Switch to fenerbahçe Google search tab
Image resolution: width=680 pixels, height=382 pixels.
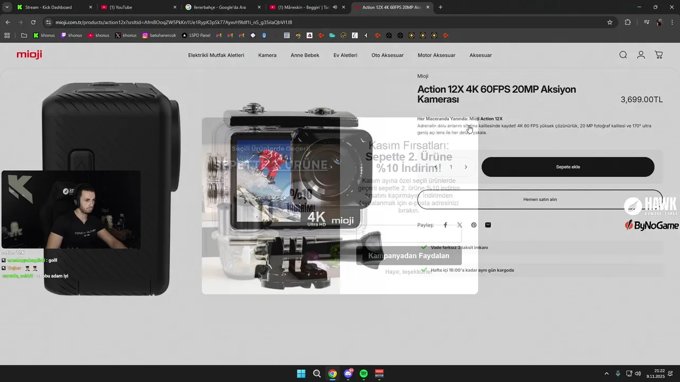pyautogui.click(x=223, y=7)
